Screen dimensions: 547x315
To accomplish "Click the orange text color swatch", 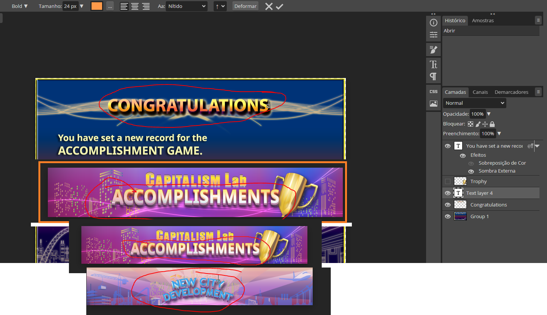I will coord(97,6).
